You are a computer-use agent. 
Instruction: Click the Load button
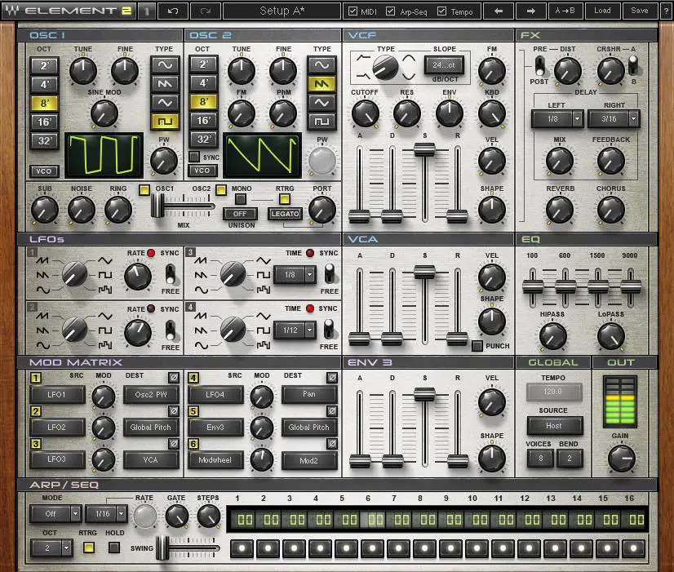click(602, 11)
